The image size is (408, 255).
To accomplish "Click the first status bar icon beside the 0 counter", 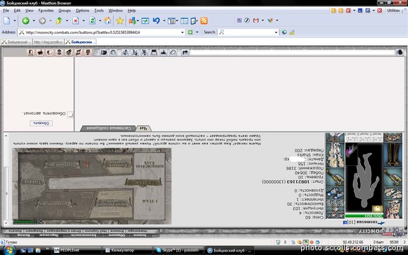I will click(278, 242).
